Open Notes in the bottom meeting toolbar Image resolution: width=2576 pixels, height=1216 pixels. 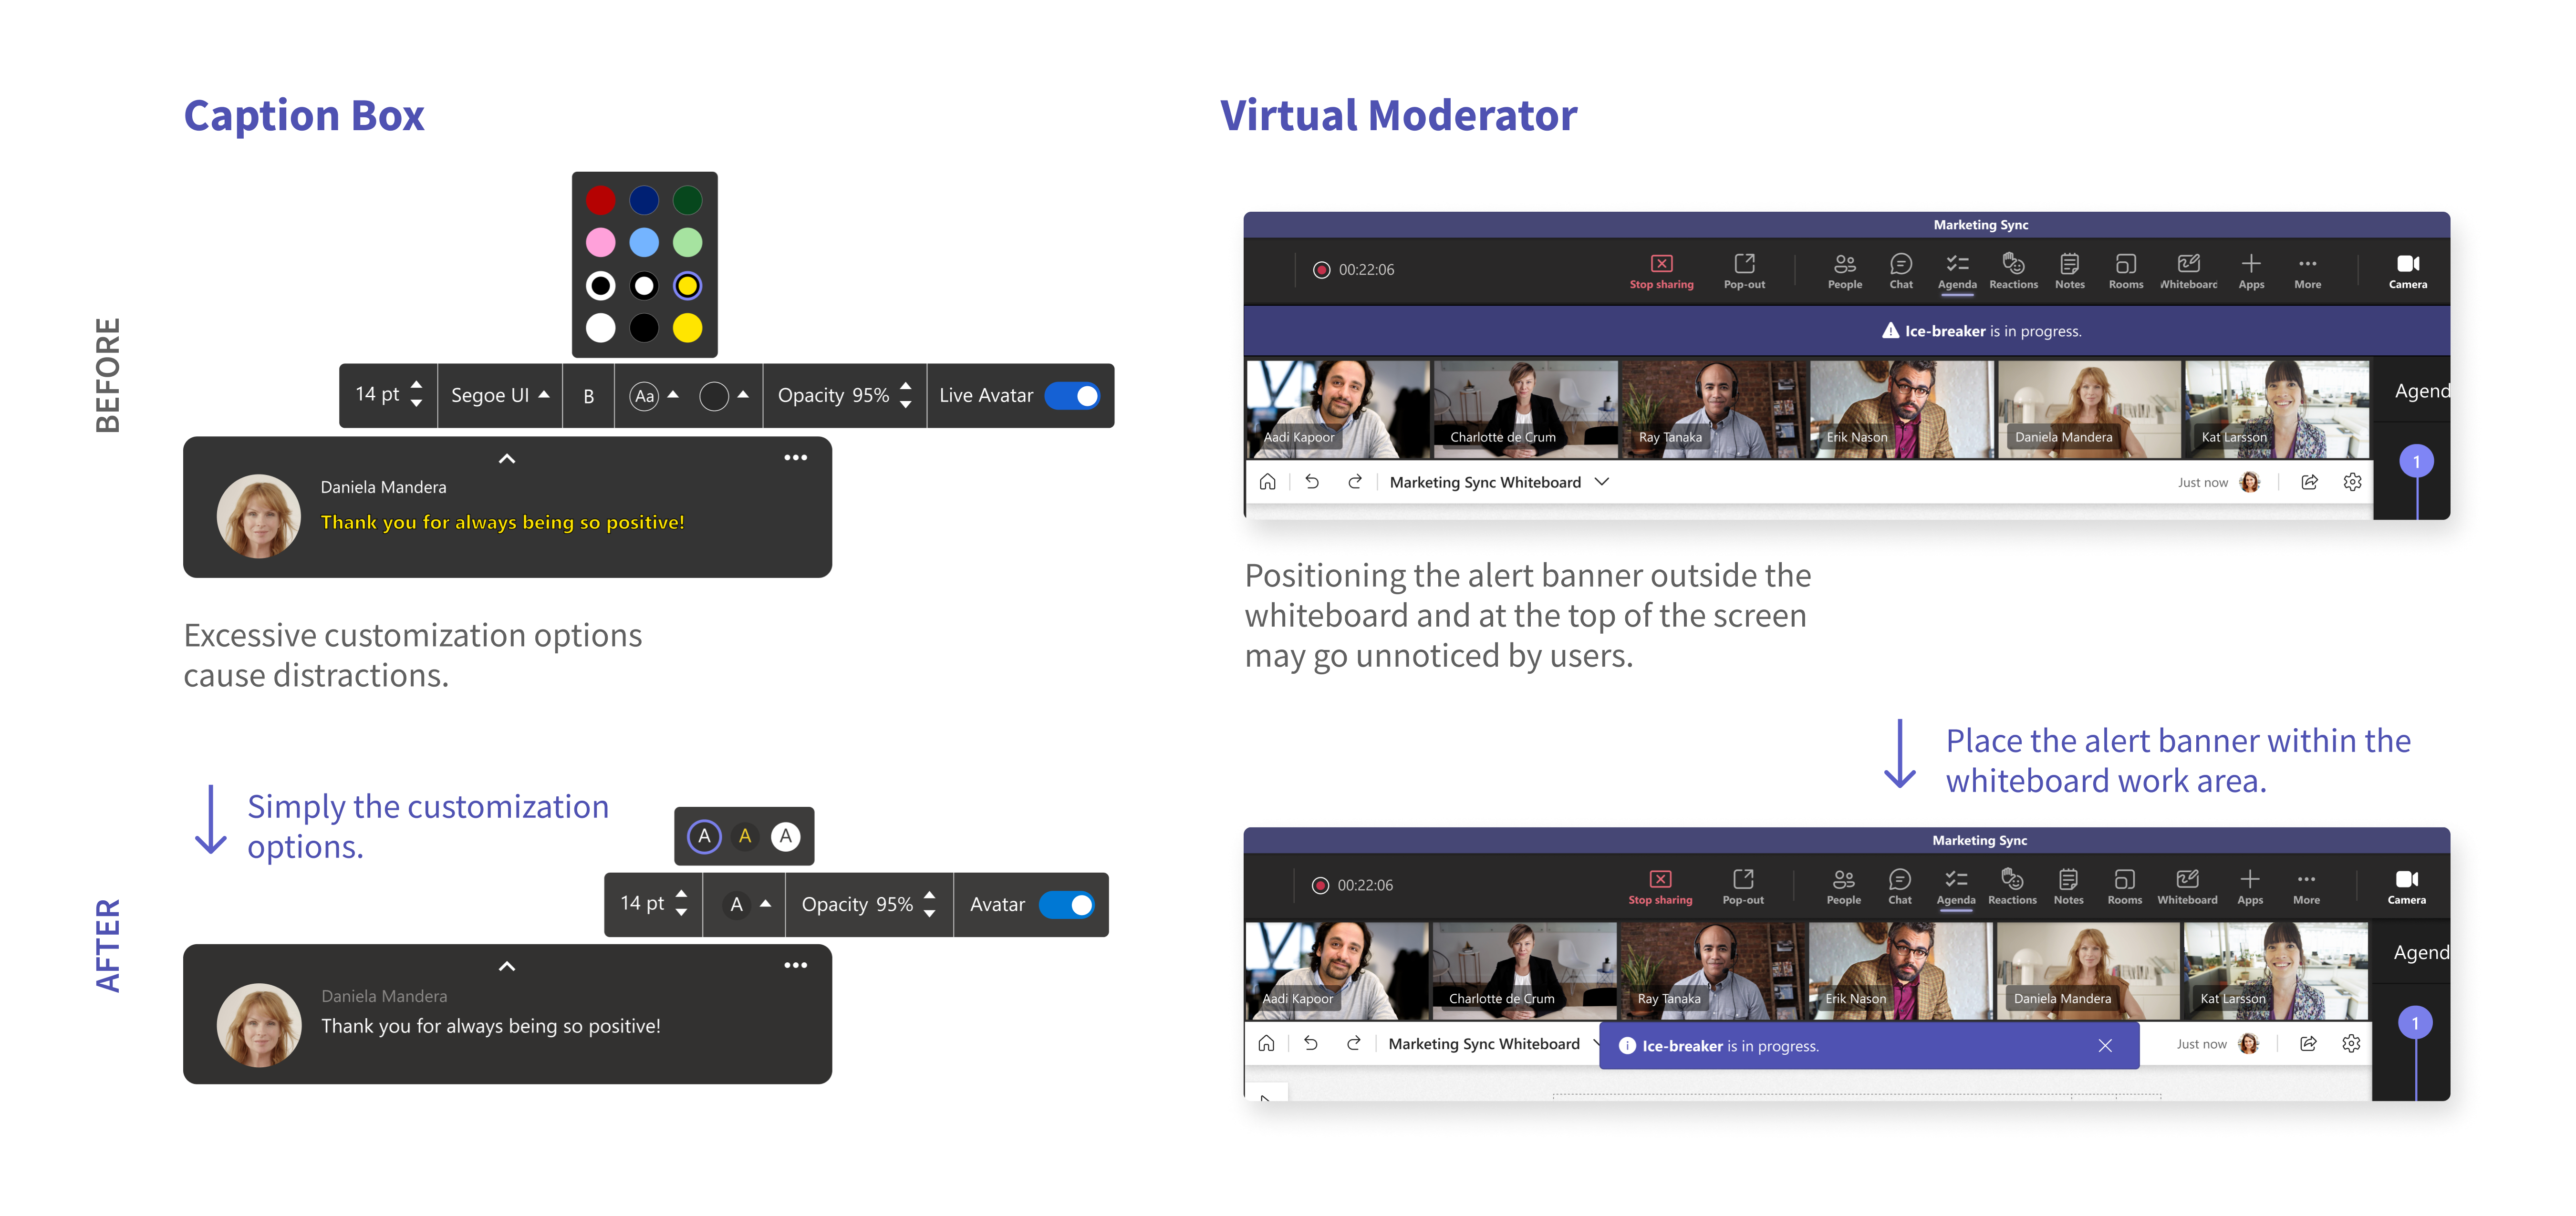(x=2068, y=887)
